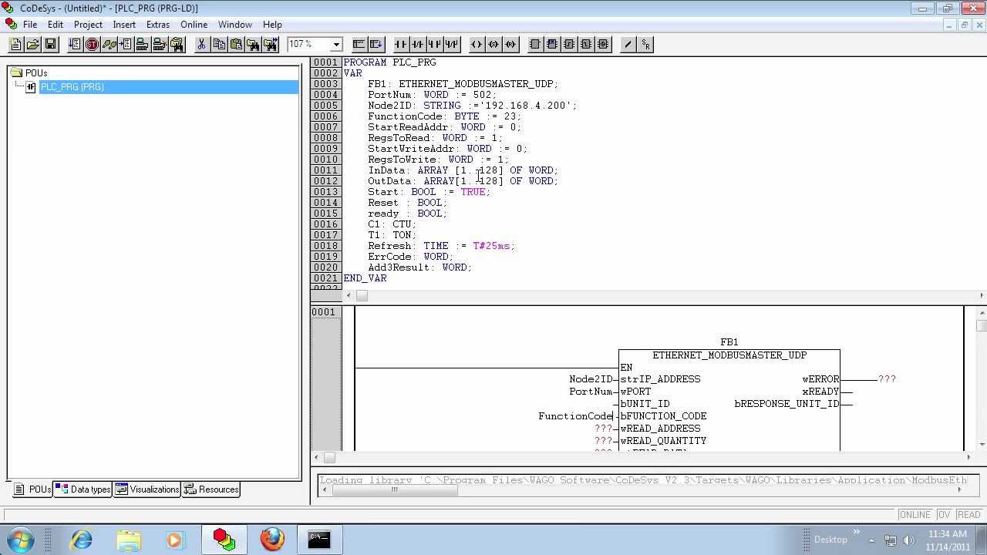This screenshot has height=555, width=987.
Task: Open the Edit menu
Action: pos(56,25)
